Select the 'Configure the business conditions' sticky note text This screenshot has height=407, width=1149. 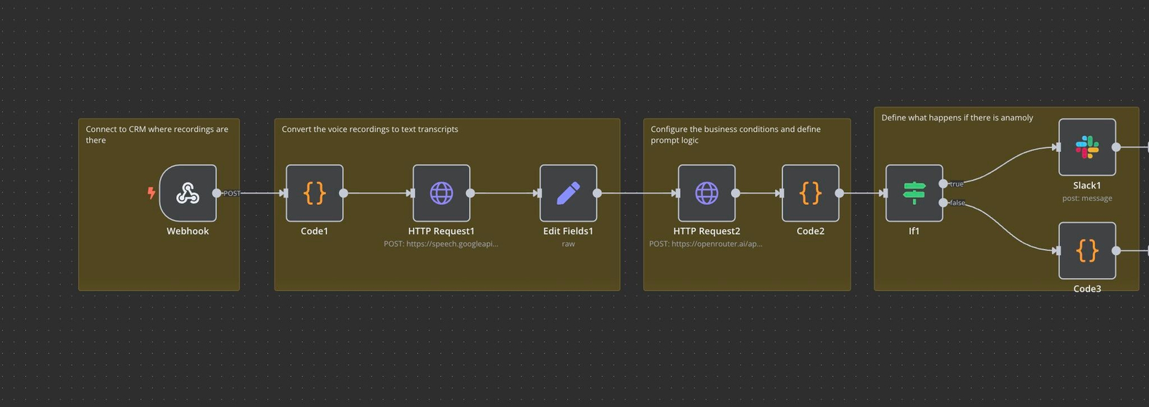click(x=735, y=135)
